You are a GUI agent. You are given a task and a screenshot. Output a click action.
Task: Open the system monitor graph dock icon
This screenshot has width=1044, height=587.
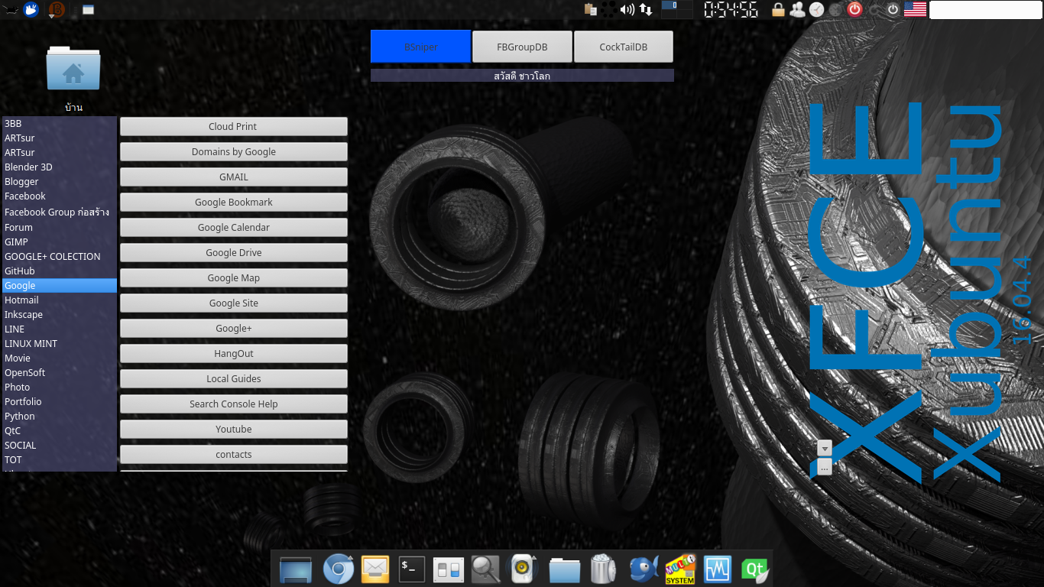[718, 569]
